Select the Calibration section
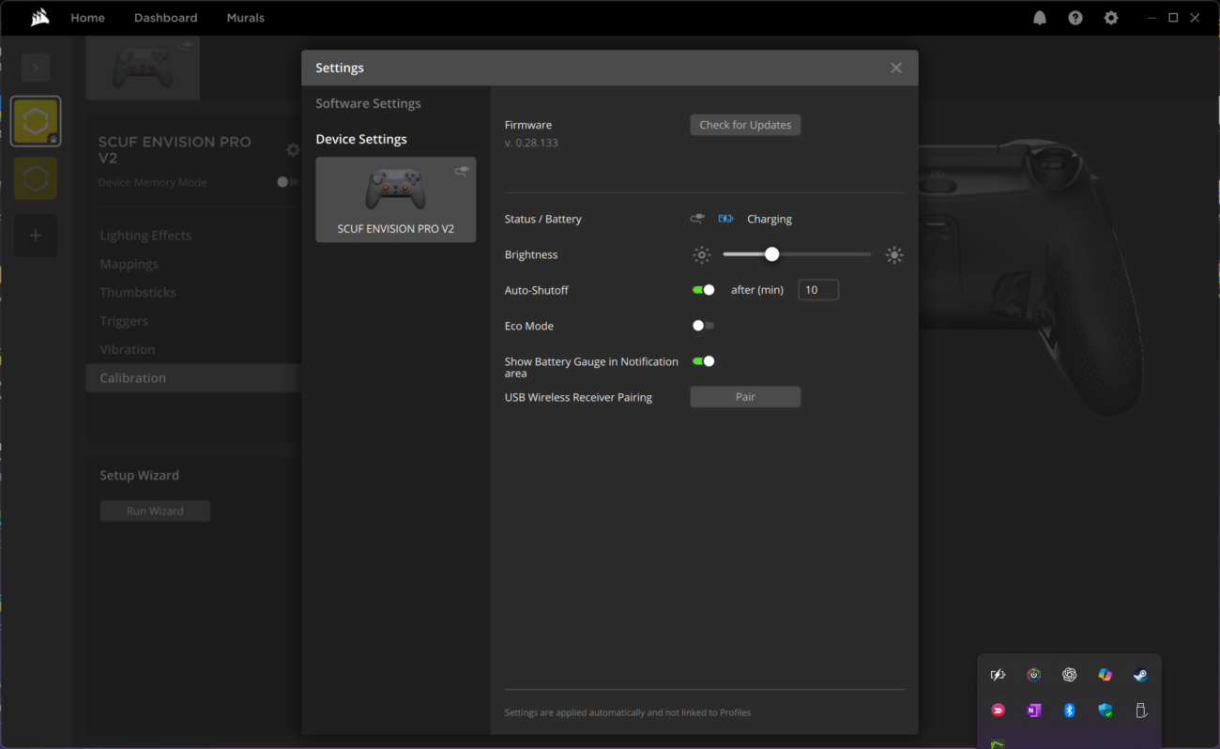The height and width of the screenshot is (749, 1220). (x=193, y=377)
